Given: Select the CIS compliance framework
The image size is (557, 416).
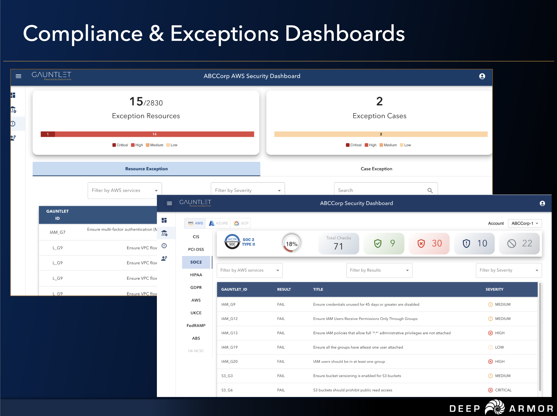Looking at the screenshot, I should click(x=196, y=237).
